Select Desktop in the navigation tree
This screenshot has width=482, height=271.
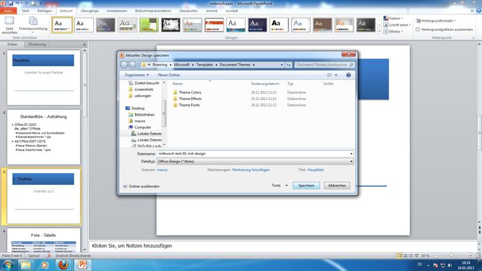point(138,108)
